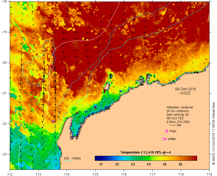The height and width of the screenshot is (176, 217).
Task: Click the dark blue end of the color bar
Action: pyautogui.click(x=97, y=158)
